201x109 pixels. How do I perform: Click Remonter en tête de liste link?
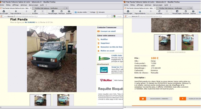point(111,47)
